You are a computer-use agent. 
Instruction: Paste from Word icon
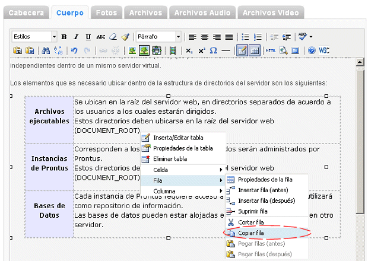pyautogui.click(x=30, y=50)
